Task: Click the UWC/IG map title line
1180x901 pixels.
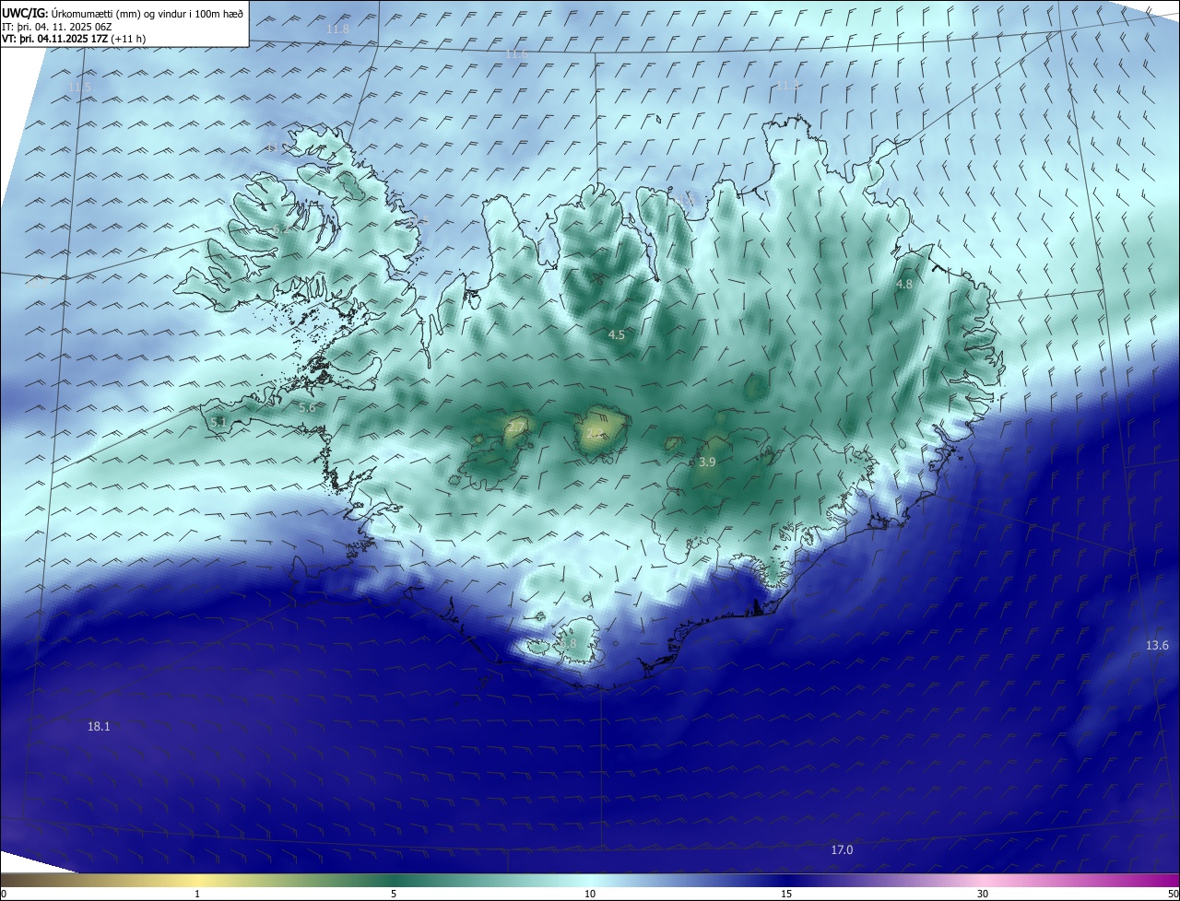Action: 123,14
